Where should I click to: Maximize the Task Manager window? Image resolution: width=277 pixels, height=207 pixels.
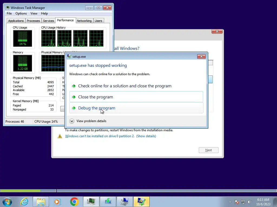pyautogui.click(x=98, y=8)
